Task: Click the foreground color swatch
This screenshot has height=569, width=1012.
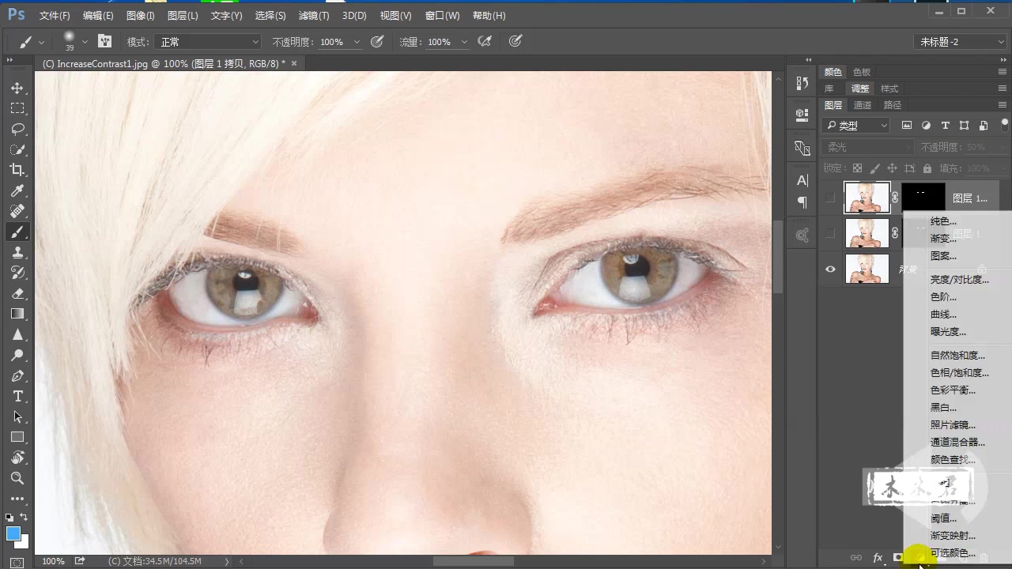Action: 13,534
